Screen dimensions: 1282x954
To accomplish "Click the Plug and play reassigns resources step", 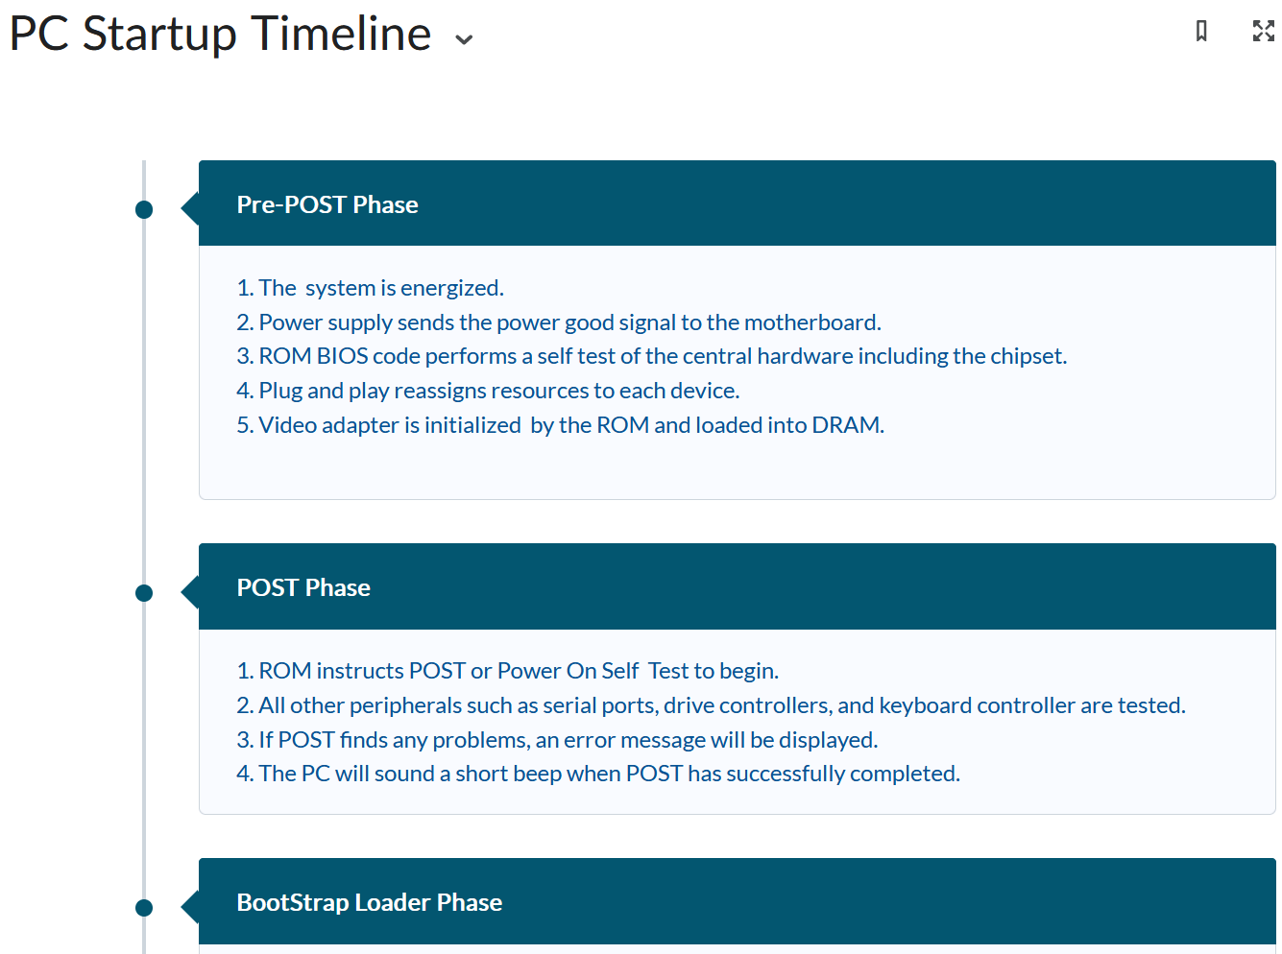I will tap(488, 391).
